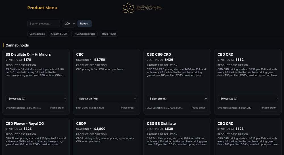Viewport: 284px width, 155px height.
Task: Filter by Cannabinoids category
Action: pos(37,34)
